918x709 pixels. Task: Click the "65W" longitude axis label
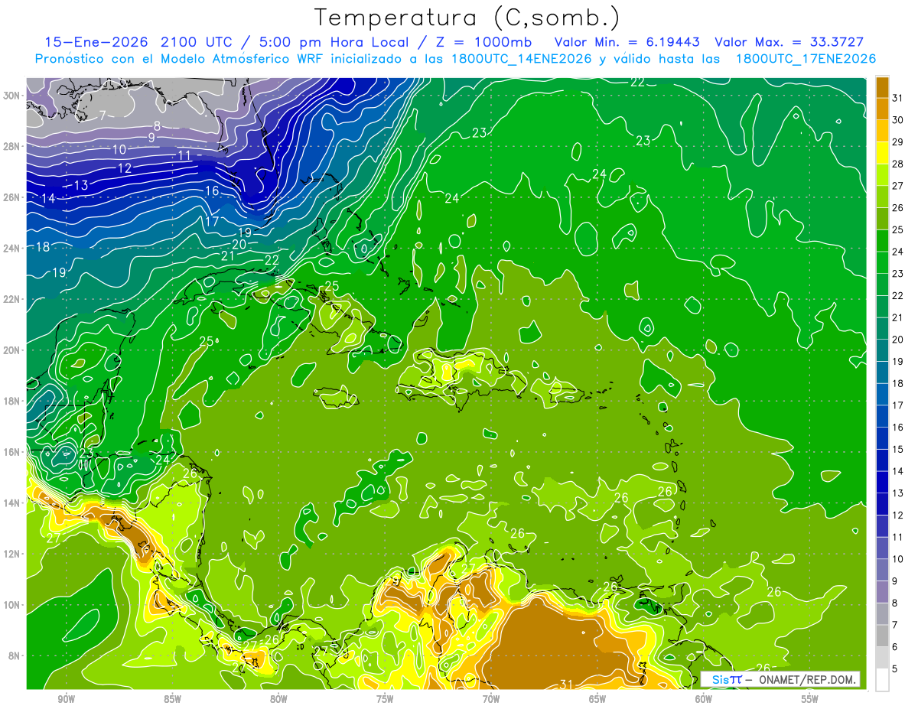pyautogui.click(x=597, y=699)
